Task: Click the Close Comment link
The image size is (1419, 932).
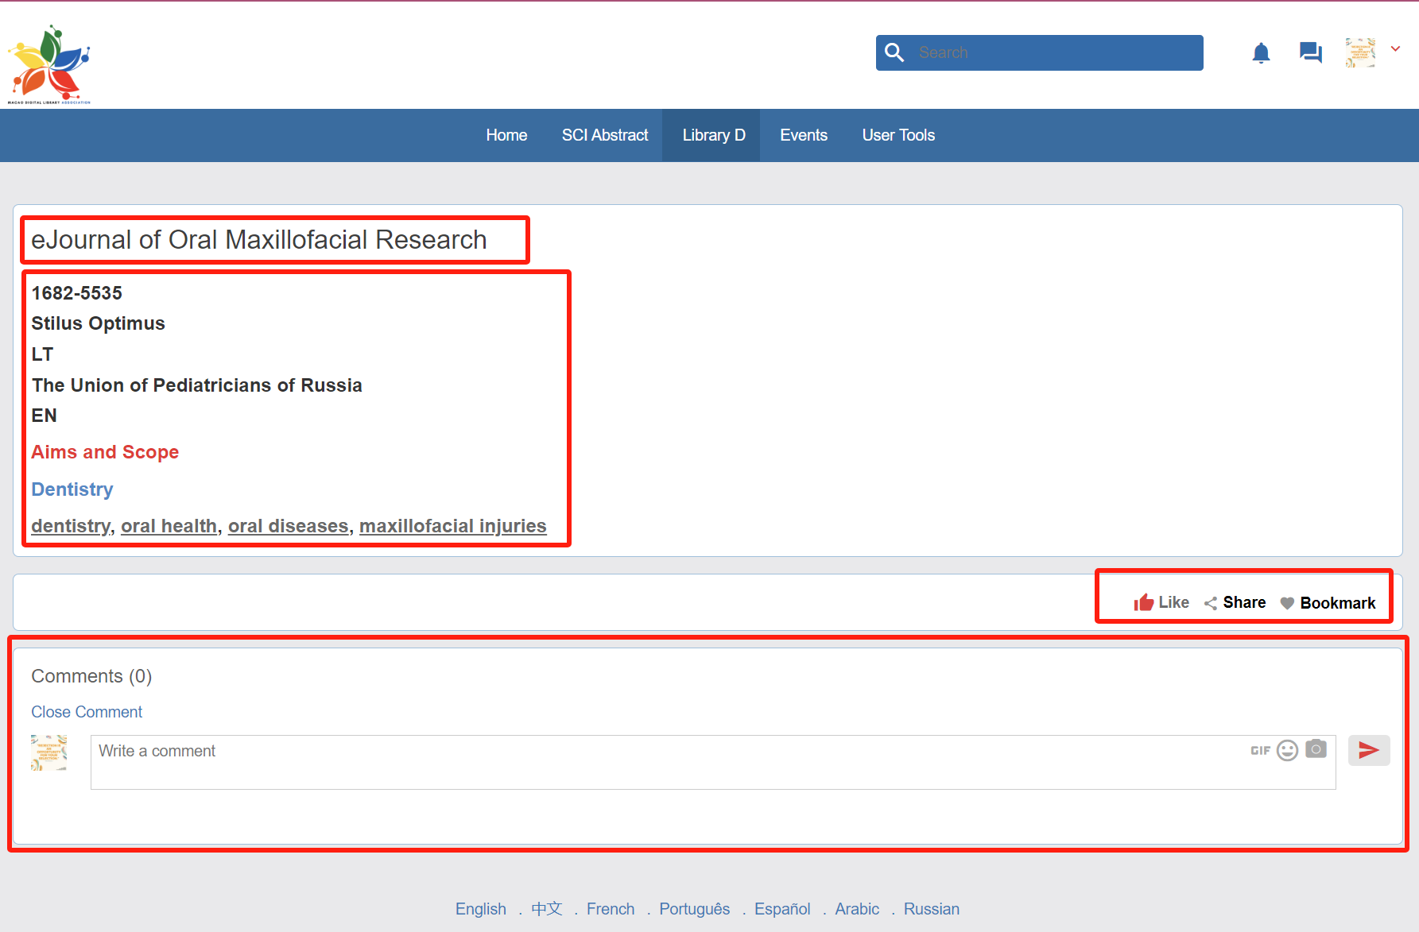Action: [x=87, y=712]
